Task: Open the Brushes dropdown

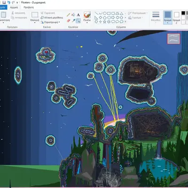Action: tap(87, 17)
